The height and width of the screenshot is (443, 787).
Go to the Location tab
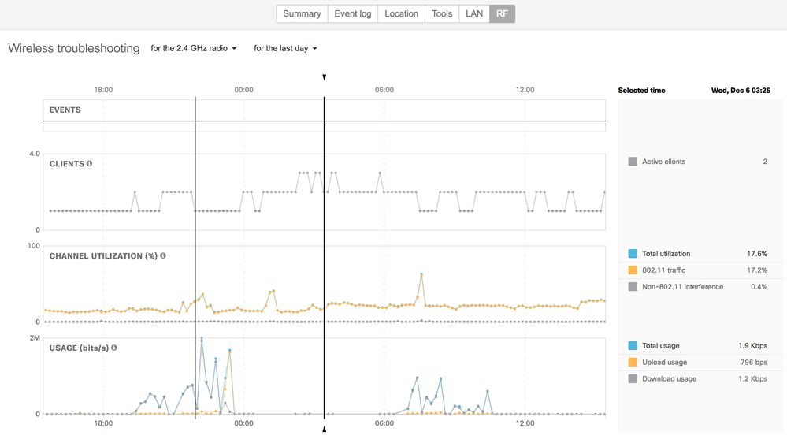[x=402, y=13]
